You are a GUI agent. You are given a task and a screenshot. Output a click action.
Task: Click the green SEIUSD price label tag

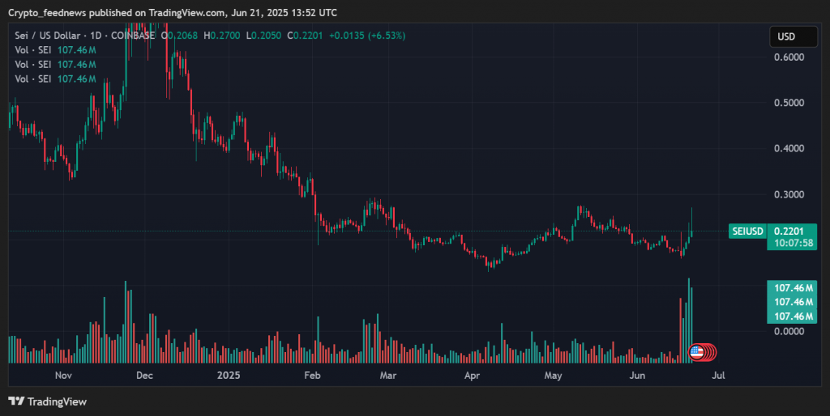pyautogui.click(x=747, y=231)
